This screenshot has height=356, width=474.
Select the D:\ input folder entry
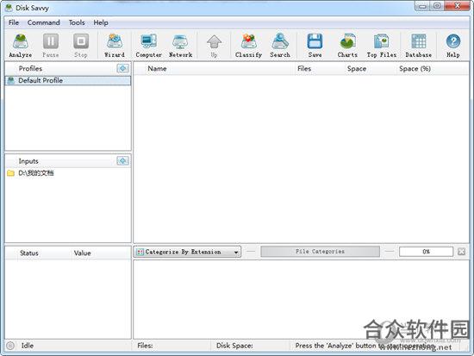tap(68, 173)
